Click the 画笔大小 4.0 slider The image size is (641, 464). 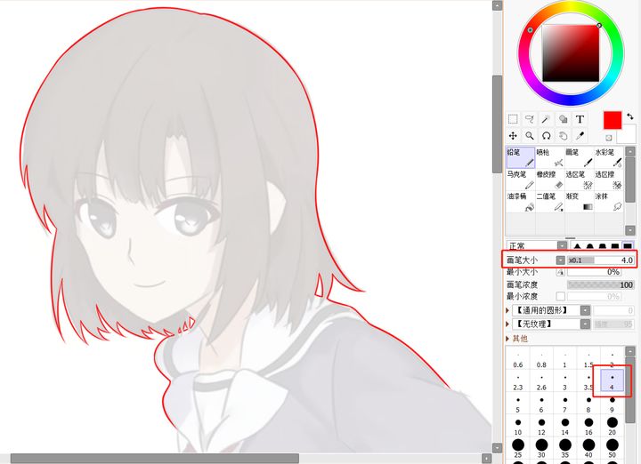pyautogui.click(x=600, y=260)
